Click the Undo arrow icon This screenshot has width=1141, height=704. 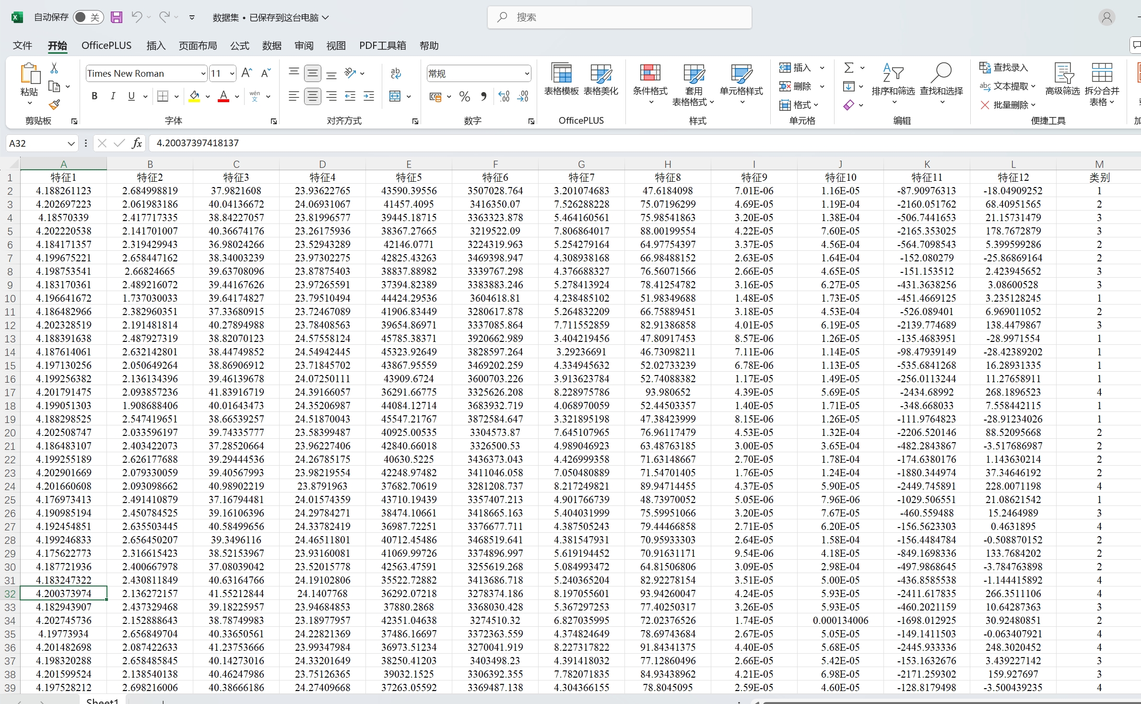tap(137, 17)
